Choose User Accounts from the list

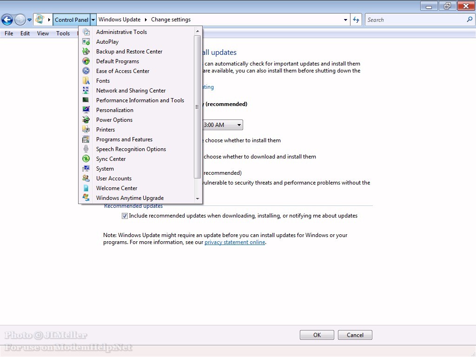pos(136,178)
